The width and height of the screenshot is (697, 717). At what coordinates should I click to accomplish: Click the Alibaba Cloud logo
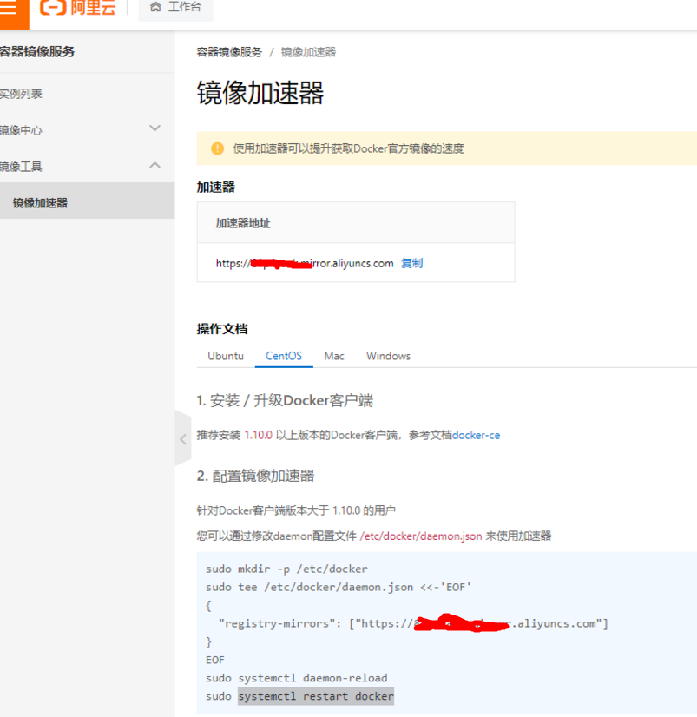click(x=78, y=7)
